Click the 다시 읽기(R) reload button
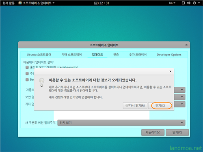 click(135, 105)
